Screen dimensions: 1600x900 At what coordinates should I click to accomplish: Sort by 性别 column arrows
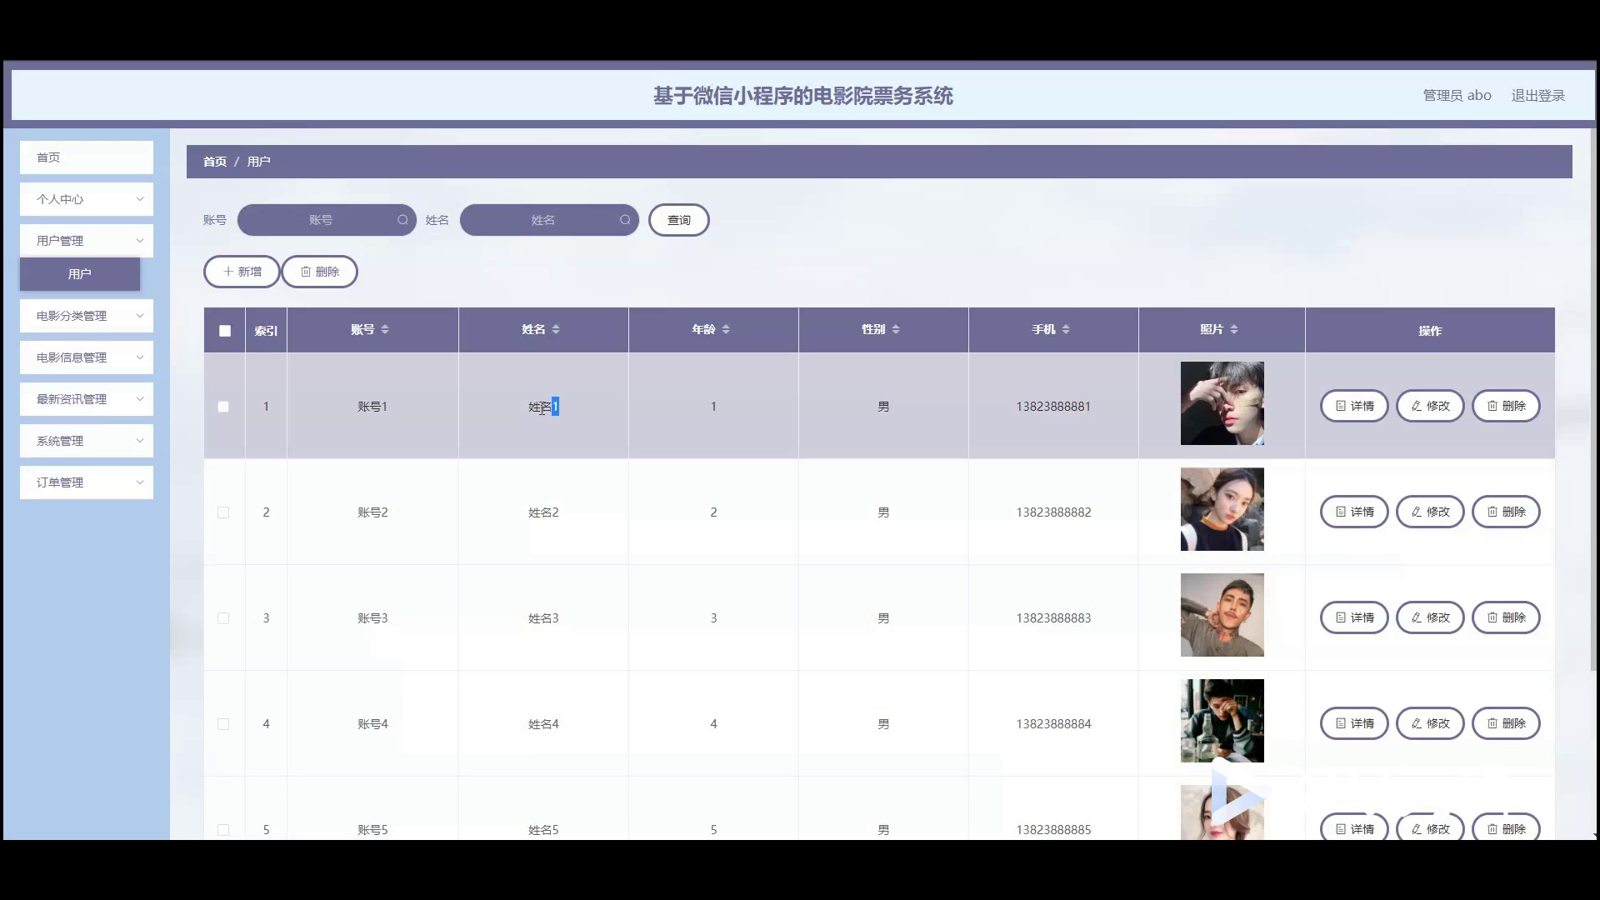pos(896,330)
